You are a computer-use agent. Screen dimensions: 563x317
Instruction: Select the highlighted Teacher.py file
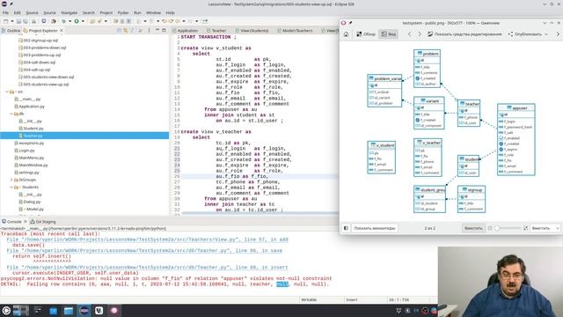pyautogui.click(x=84, y=136)
